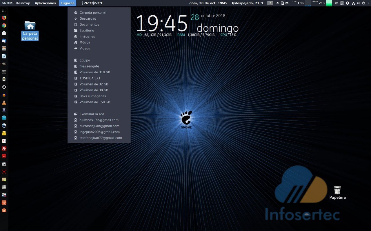
Task: Open the Aplicaciones menu
Action: 45,3
